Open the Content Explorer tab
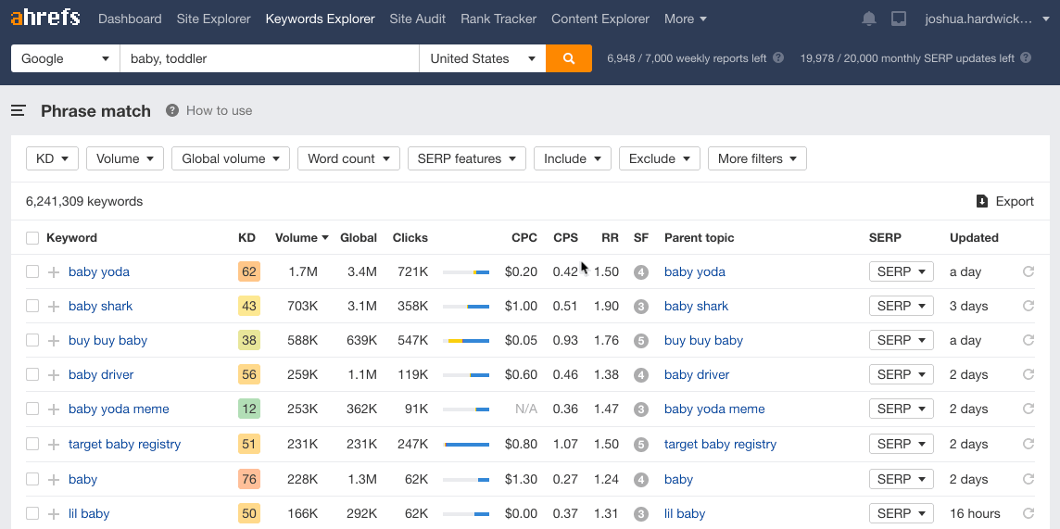The width and height of the screenshot is (1060, 529). click(600, 19)
